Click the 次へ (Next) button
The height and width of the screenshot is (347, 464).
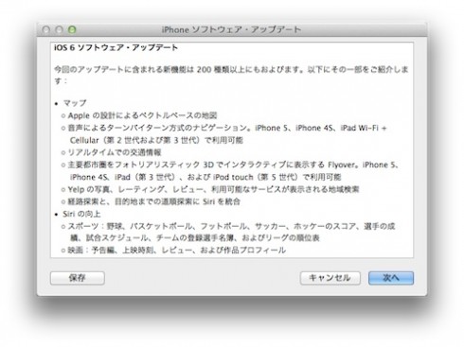[x=391, y=278]
